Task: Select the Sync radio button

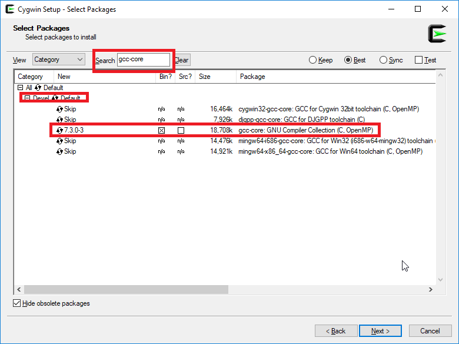Action: (x=384, y=60)
